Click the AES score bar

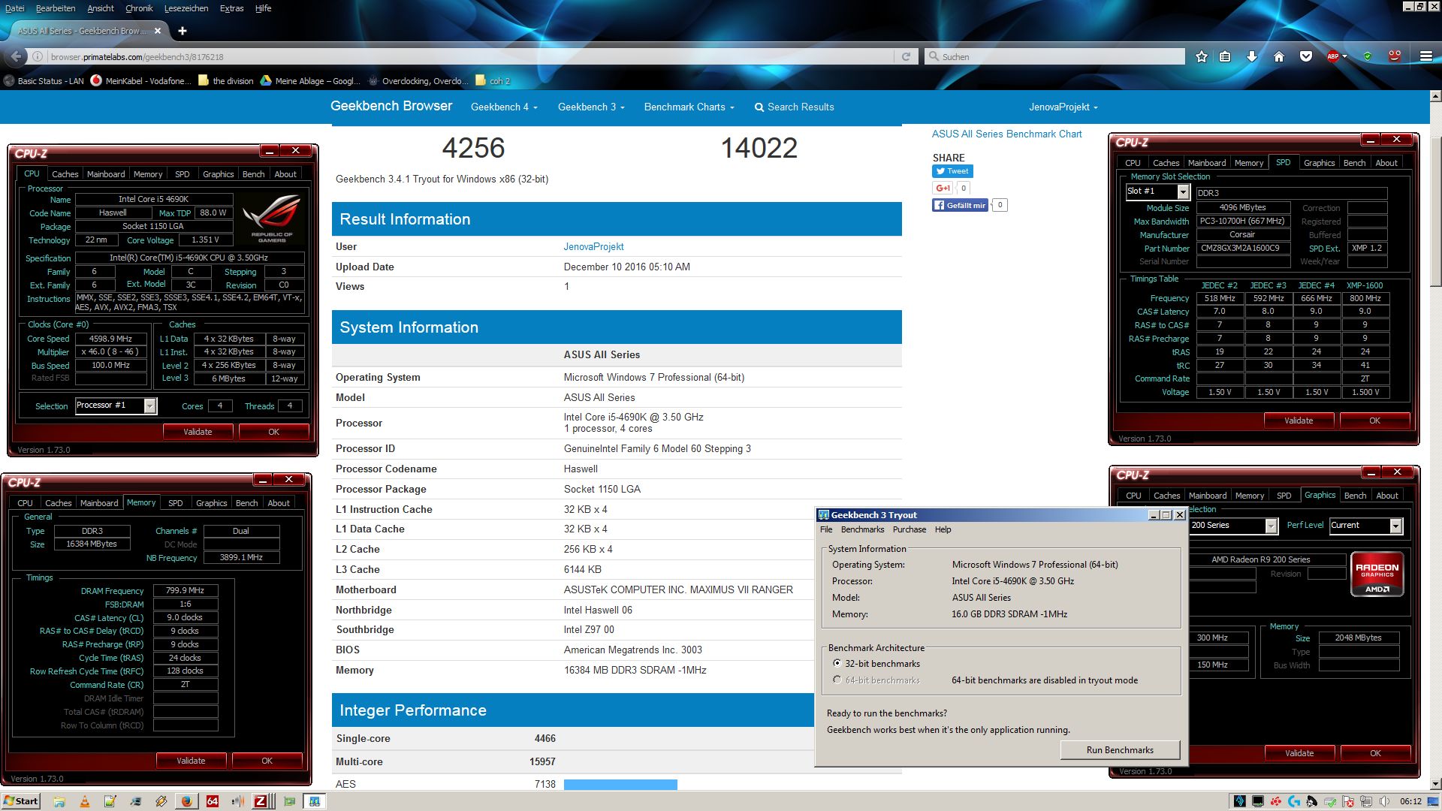point(620,784)
